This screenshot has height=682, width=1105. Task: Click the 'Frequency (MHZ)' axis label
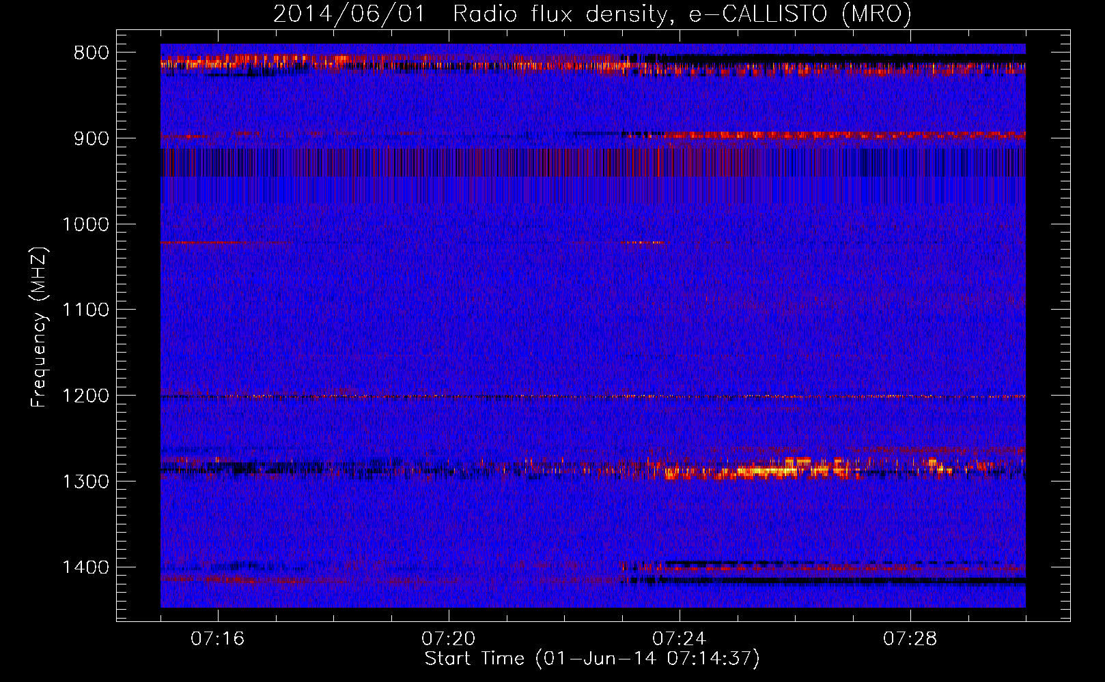pyautogui.click(x=40, y=327)
